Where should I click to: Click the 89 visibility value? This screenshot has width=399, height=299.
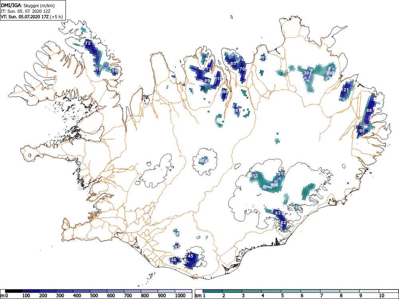pos(207,81)
